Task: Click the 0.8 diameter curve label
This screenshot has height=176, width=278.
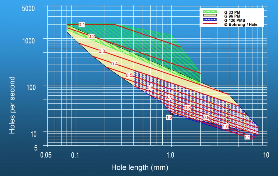Action: 188,108
